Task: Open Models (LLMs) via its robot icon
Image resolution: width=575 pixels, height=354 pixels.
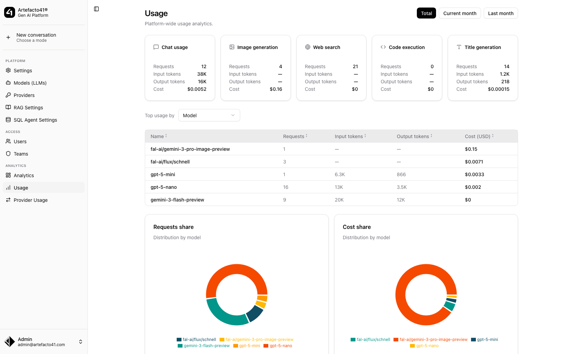Action: (x=8, y=83)
